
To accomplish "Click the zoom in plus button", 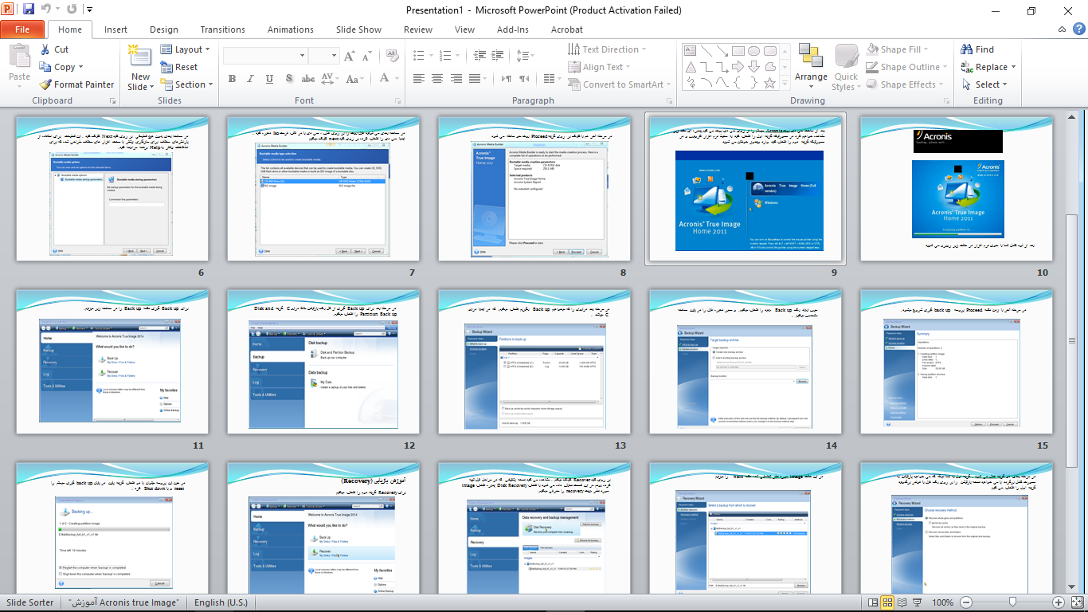I will tap(1059, 602).
